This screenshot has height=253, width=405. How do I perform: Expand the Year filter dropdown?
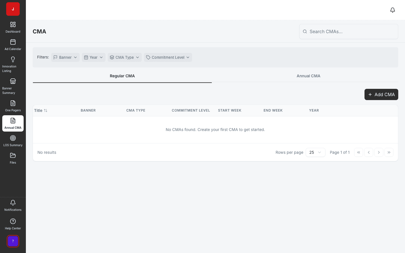tap(94, 57)
